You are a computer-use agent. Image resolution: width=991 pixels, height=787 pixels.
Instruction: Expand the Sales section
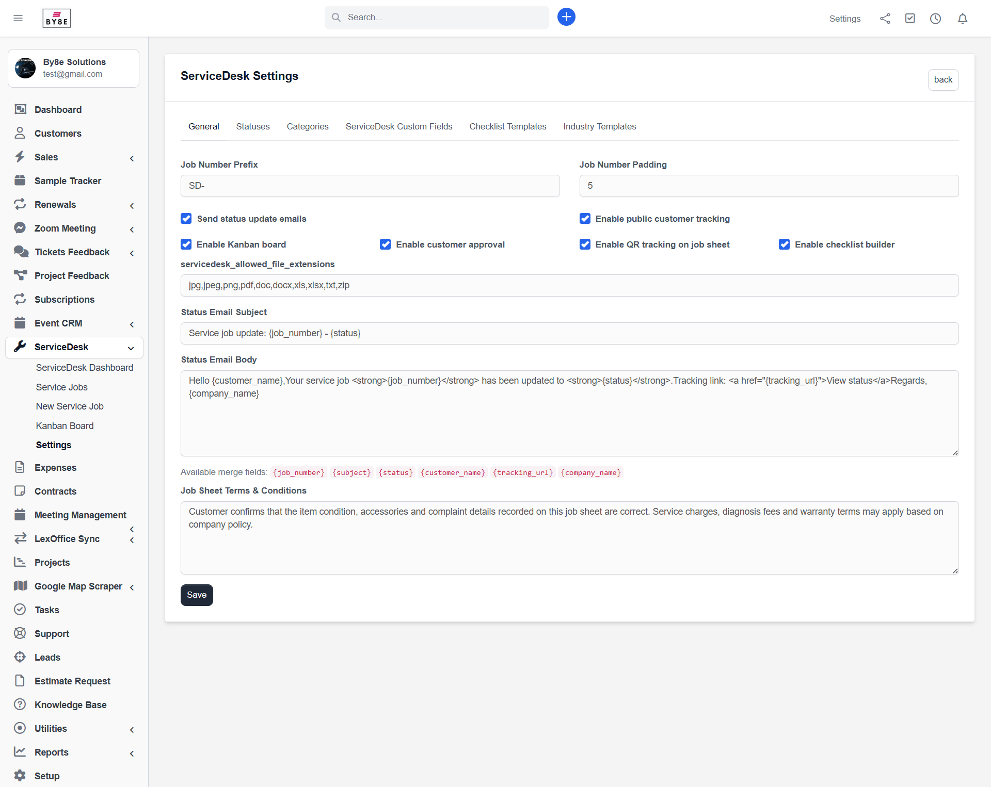[132, 158]
